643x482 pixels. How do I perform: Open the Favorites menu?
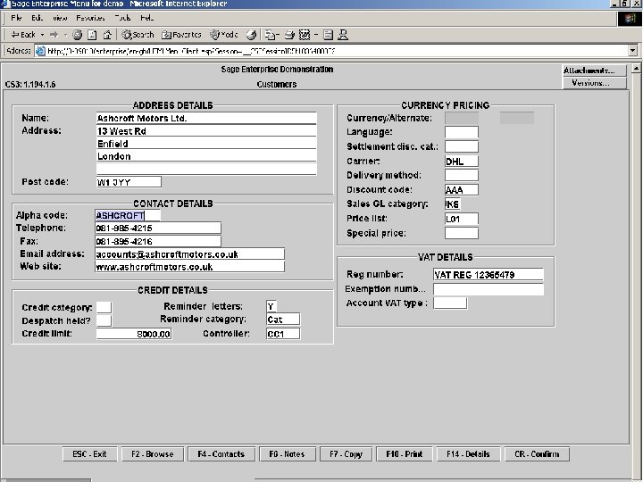click(x=90, y=18)
